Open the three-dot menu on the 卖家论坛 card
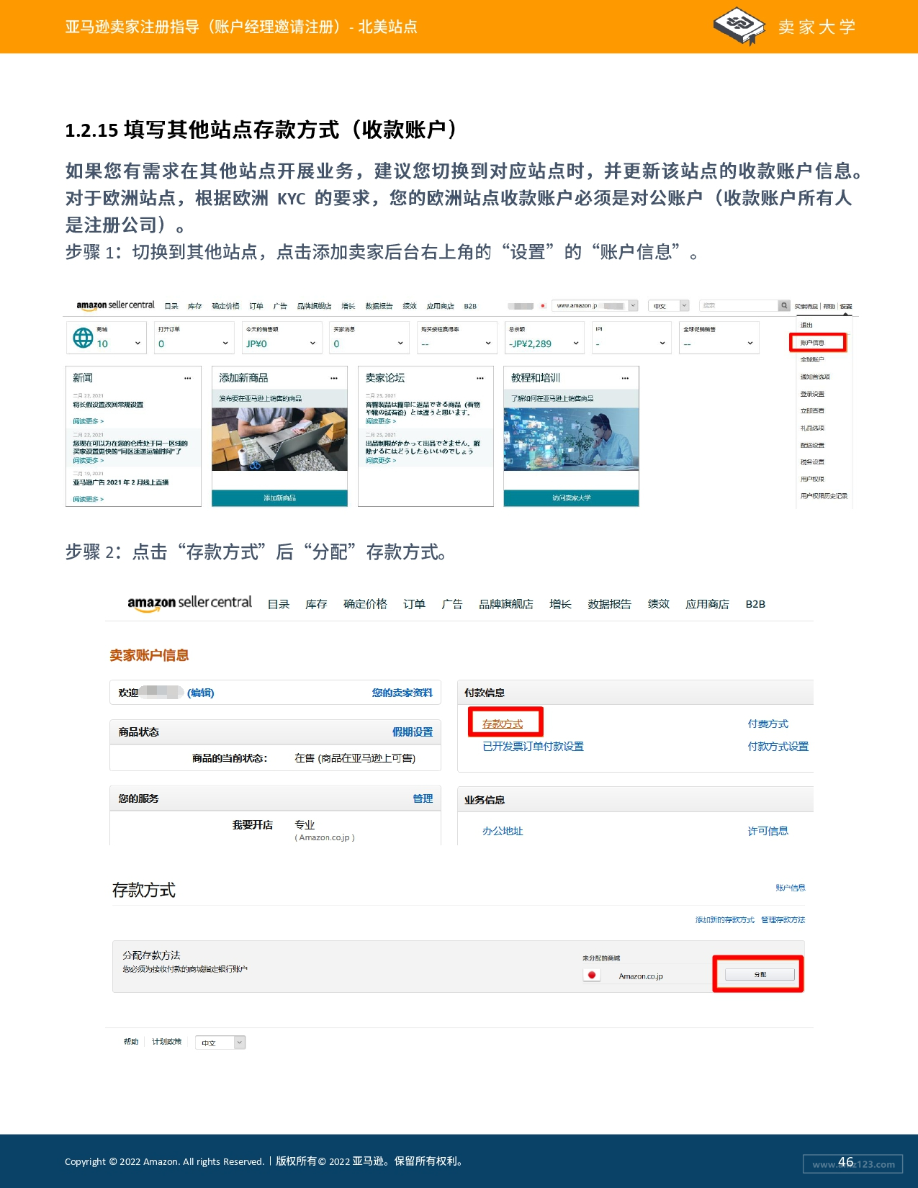 pos(480,378)
